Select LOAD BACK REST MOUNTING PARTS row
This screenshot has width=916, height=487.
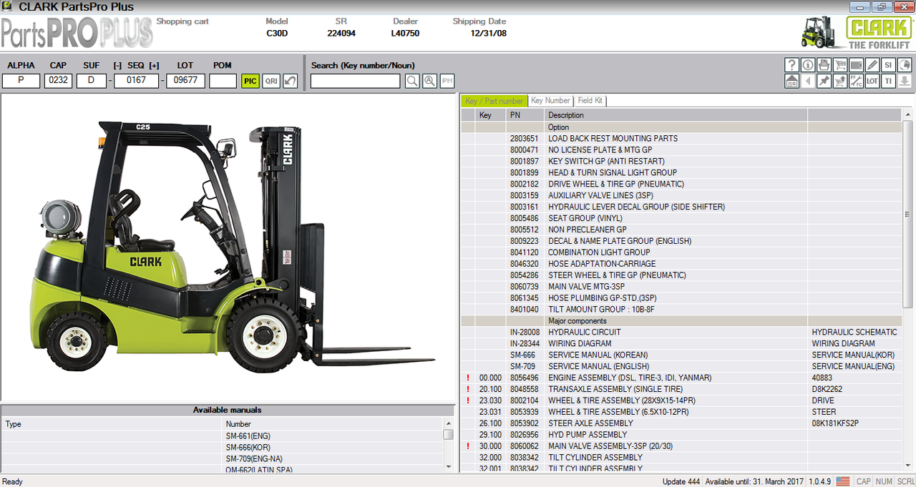[x=681, y=139]
